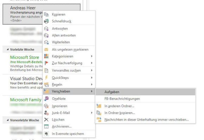
Task: Click the red flag Nachverfolgung icon
Action: coord(46,63)
